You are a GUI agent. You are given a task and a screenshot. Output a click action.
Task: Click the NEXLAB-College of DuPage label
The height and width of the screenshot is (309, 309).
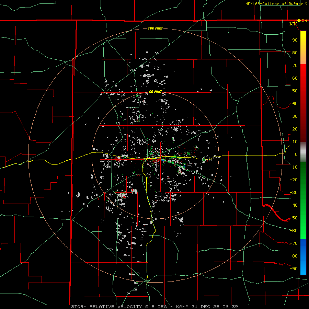[x=274, y=4]
